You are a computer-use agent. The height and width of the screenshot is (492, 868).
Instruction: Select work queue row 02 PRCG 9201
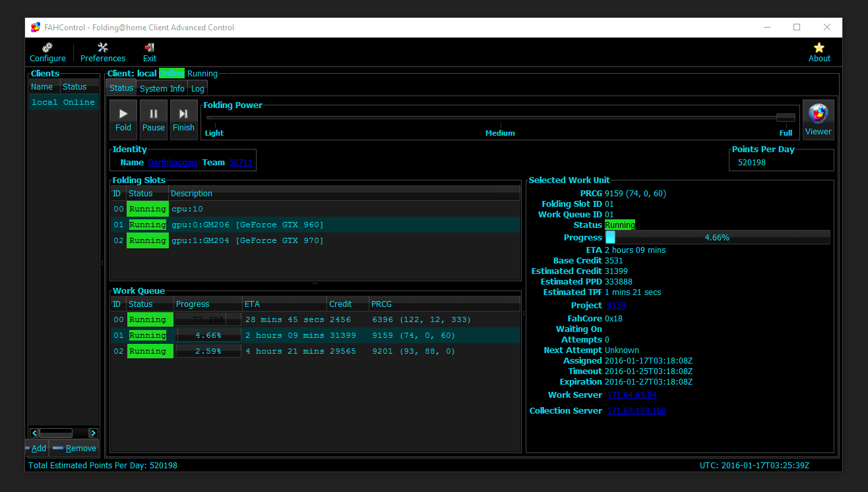[x=315, y=351]
